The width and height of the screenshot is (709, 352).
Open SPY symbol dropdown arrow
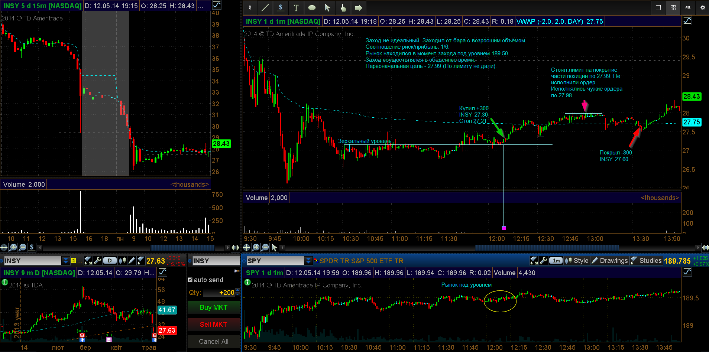(x=308, y=261)
